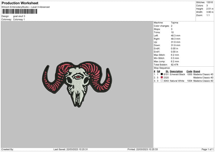Viewport: 215px width, 152px height.
Task: Click the Width value 3.80 in
Action: [210, 12]
